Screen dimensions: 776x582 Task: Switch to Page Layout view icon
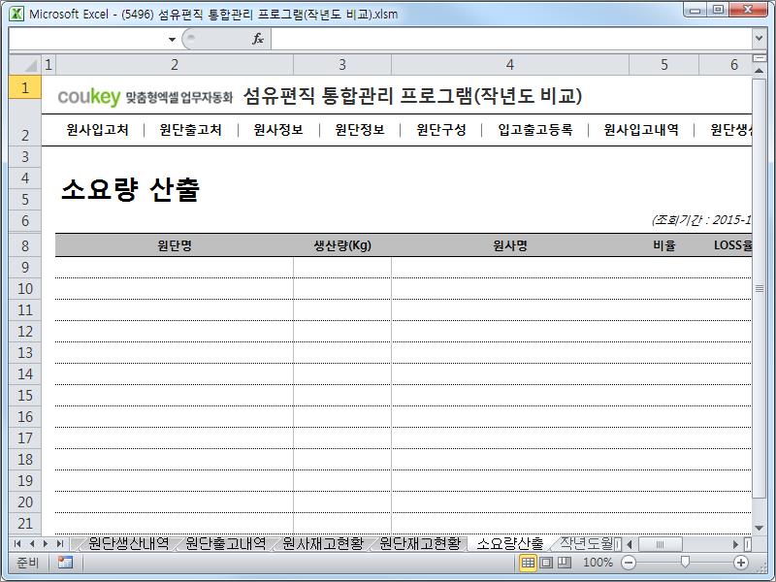546,563
